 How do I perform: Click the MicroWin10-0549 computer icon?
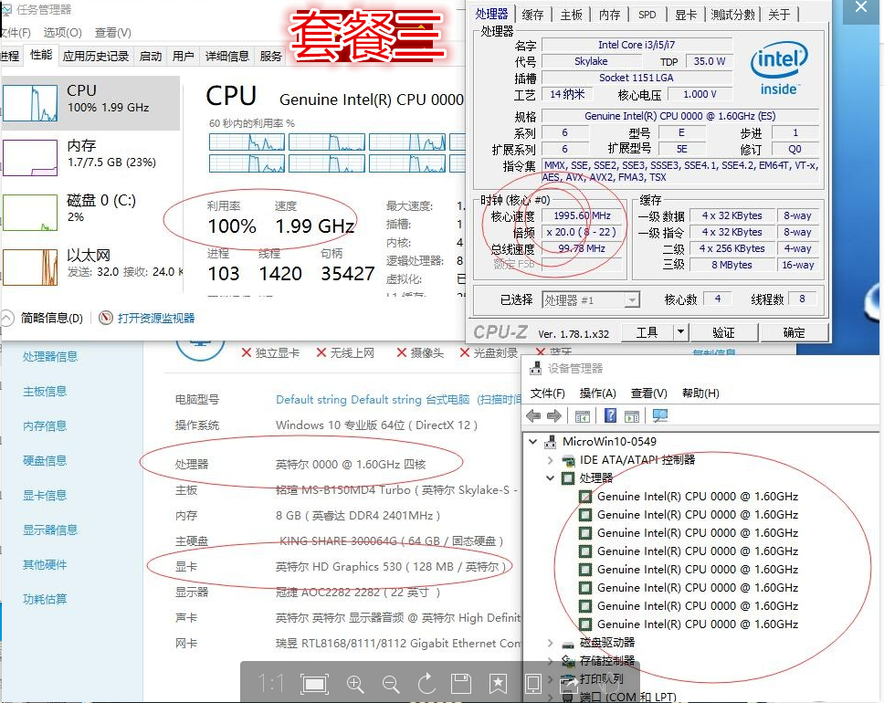(551, 441)
